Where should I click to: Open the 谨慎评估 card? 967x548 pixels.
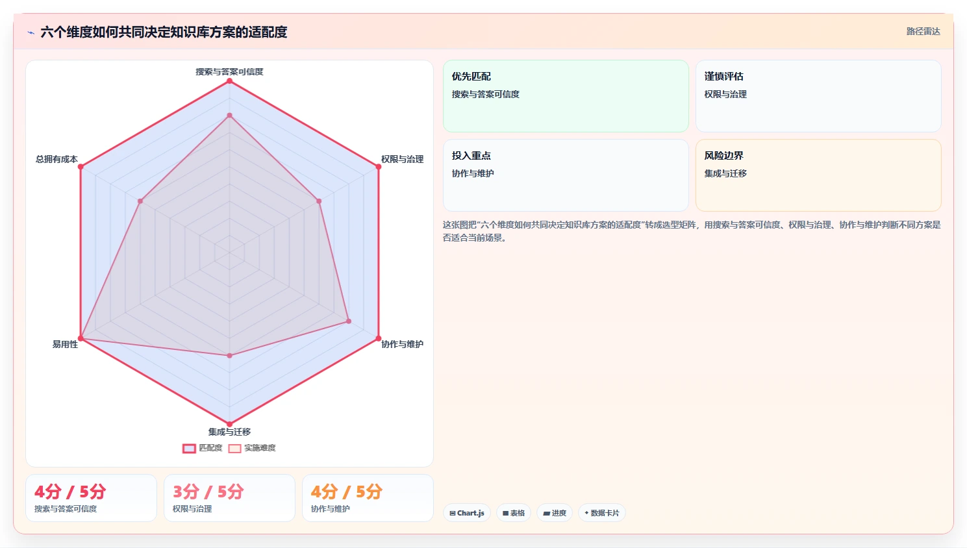(818, 96)
